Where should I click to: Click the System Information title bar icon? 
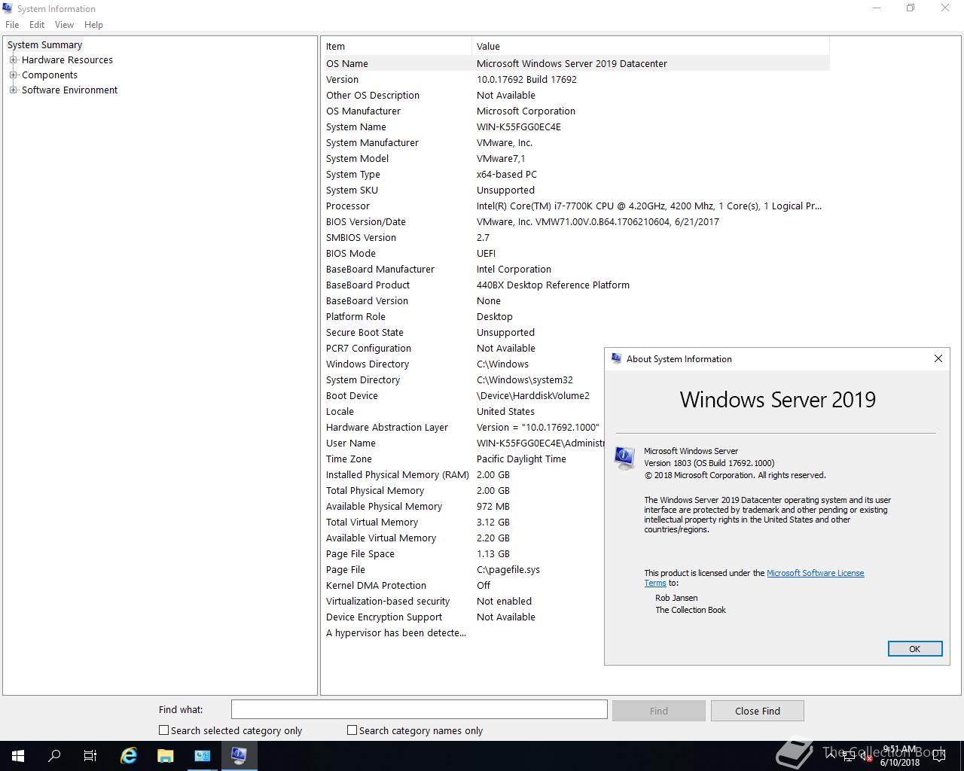[x=8, y=8]
